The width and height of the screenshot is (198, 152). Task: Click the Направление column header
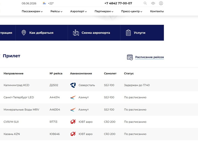tap(13, 74)
